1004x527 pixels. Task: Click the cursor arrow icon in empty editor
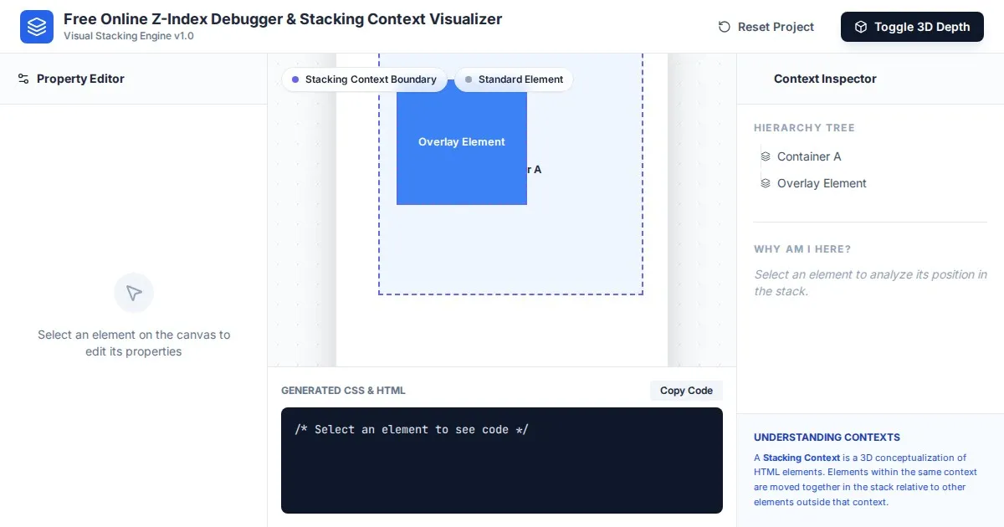[134, 293]
